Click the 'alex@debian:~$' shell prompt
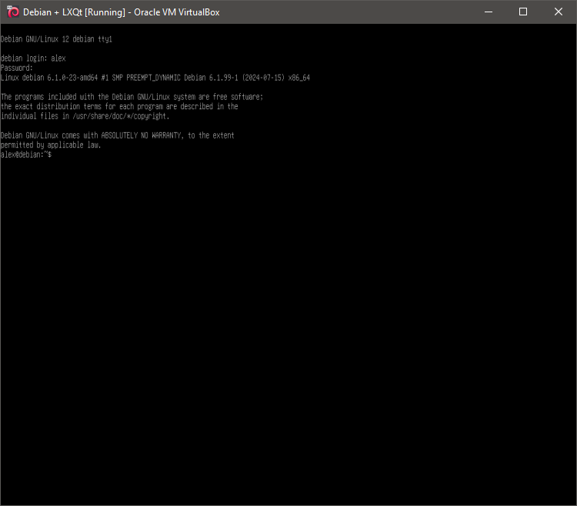577x506 pixels. click(26, 155)
